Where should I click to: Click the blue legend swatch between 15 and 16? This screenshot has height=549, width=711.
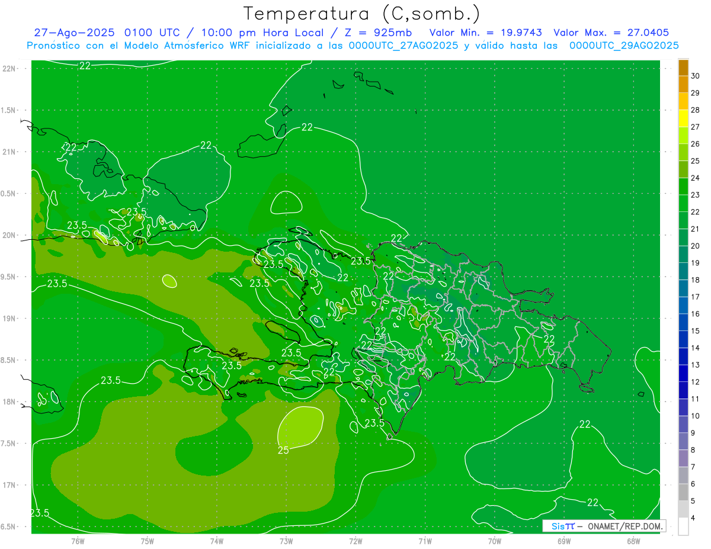[x=683, y=322]
